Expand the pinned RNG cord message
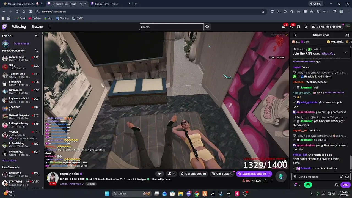352x198 pixels. click(x=345, y=52)
